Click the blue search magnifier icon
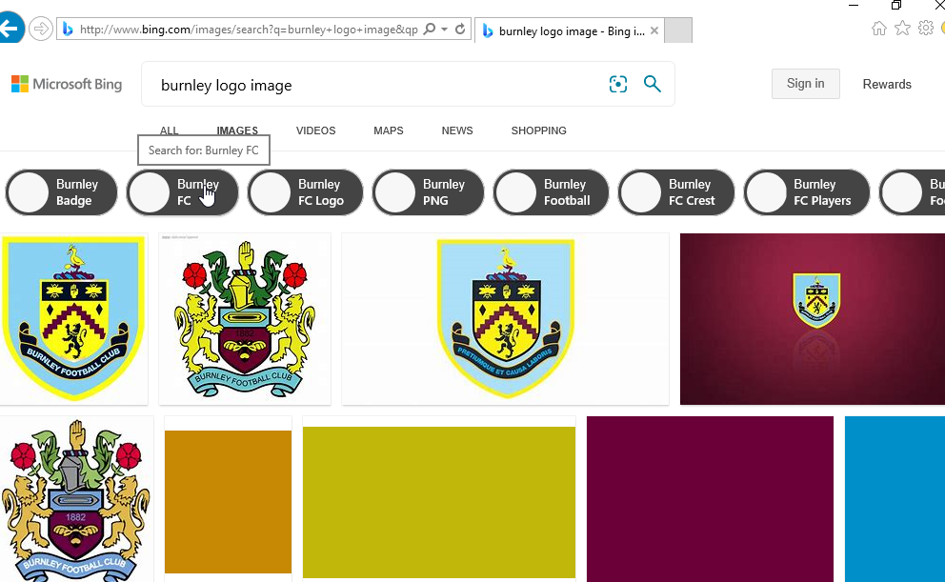 coord(653,84)
